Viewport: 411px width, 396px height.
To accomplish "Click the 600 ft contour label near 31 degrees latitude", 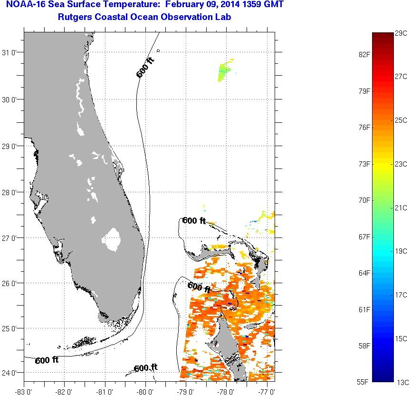I will (x=145, y=68).
